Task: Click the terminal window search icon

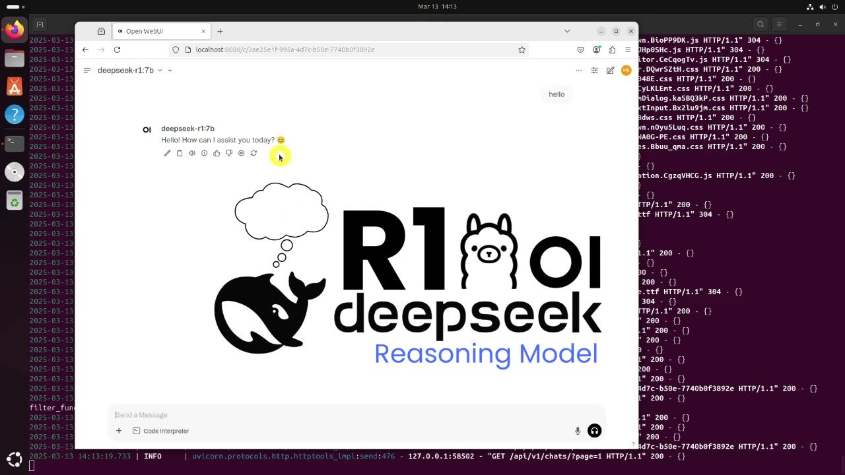Action: (x=760, y=24)
